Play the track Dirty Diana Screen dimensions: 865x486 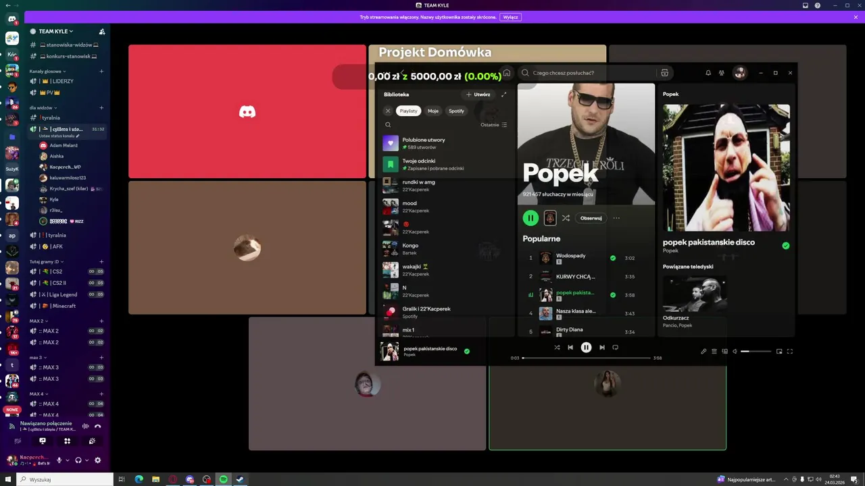[587, 331]
